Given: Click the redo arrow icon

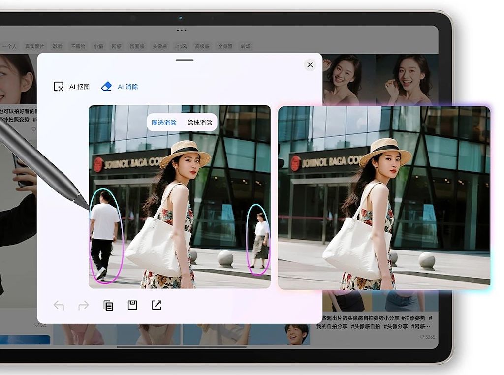Looking at the screenshot, I should 84,306.
